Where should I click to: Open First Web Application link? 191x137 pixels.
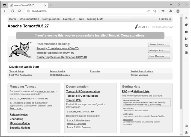[x=20, y=75]
